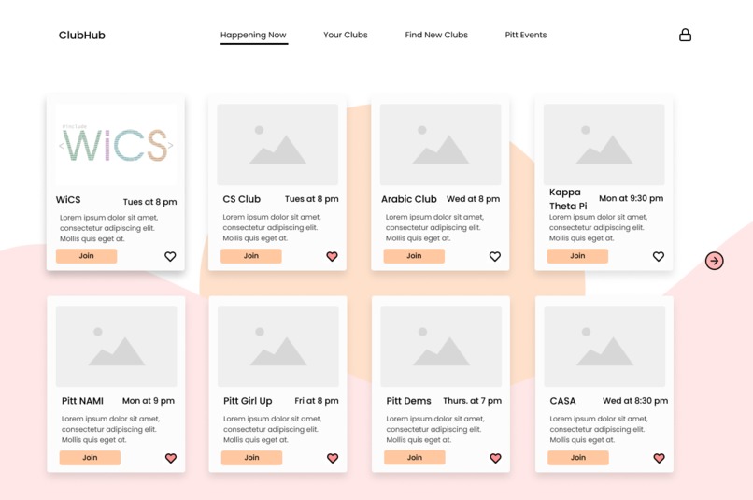This screenshot has width=753, height=500.
Task: Favorite the Kappa Theta Pi heart
Action: coord(659,256)
